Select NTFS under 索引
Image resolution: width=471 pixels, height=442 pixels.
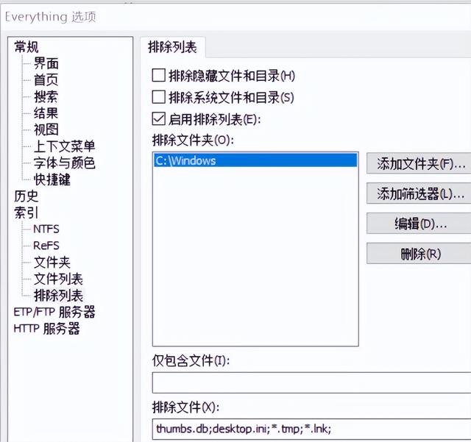[x=46, y=229]
